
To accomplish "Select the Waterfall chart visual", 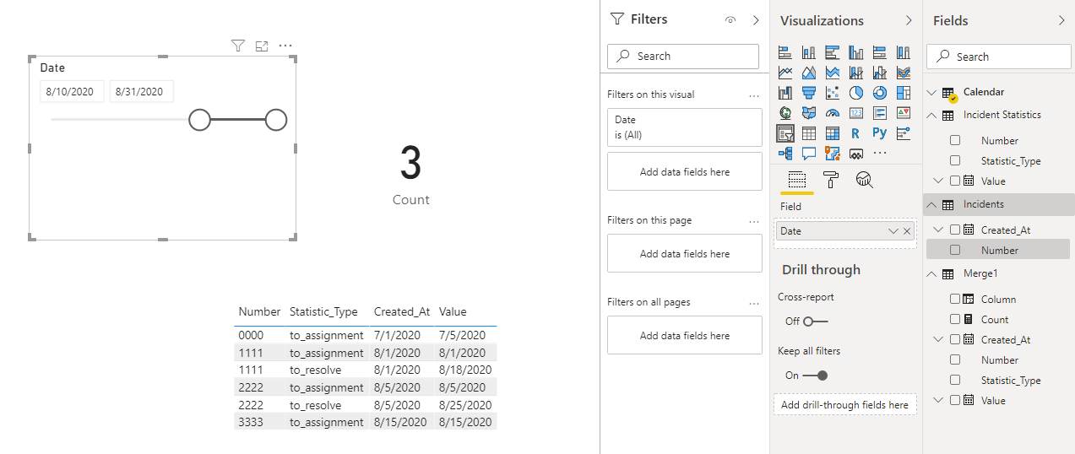I will tap(785, 92).
